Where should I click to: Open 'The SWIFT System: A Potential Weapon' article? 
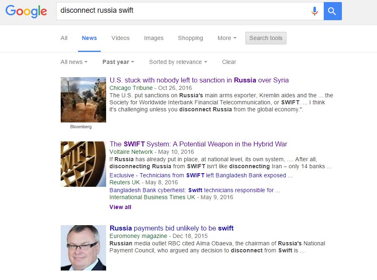pos(198,144)
